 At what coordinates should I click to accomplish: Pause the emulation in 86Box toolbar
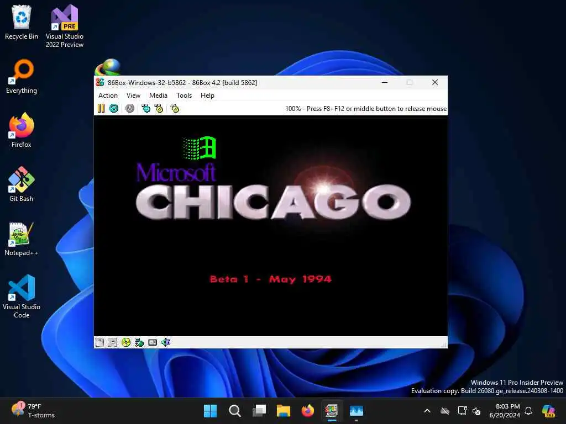tap(101, 108)
